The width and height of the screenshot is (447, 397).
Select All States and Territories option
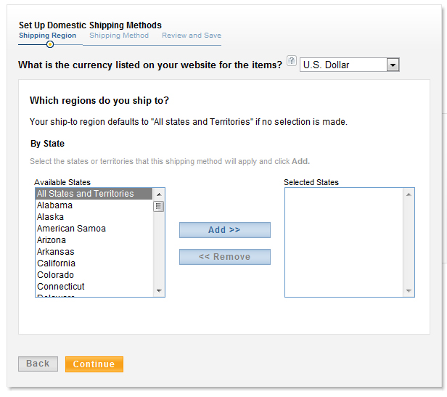click(x=86, y=194)
